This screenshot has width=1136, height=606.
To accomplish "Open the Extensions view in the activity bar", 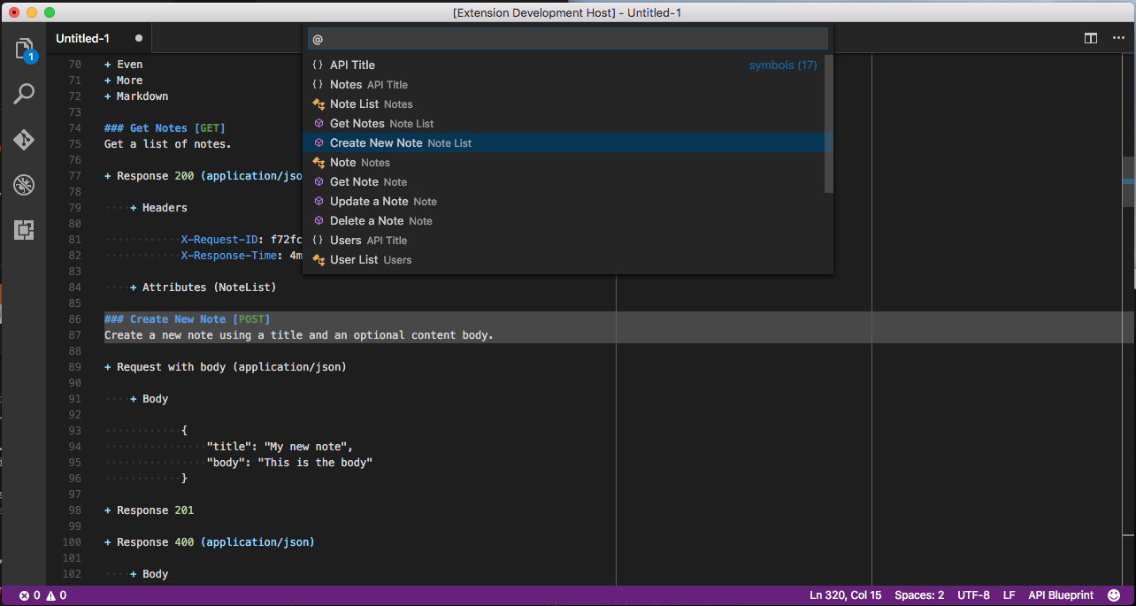I will coord(24,231).
